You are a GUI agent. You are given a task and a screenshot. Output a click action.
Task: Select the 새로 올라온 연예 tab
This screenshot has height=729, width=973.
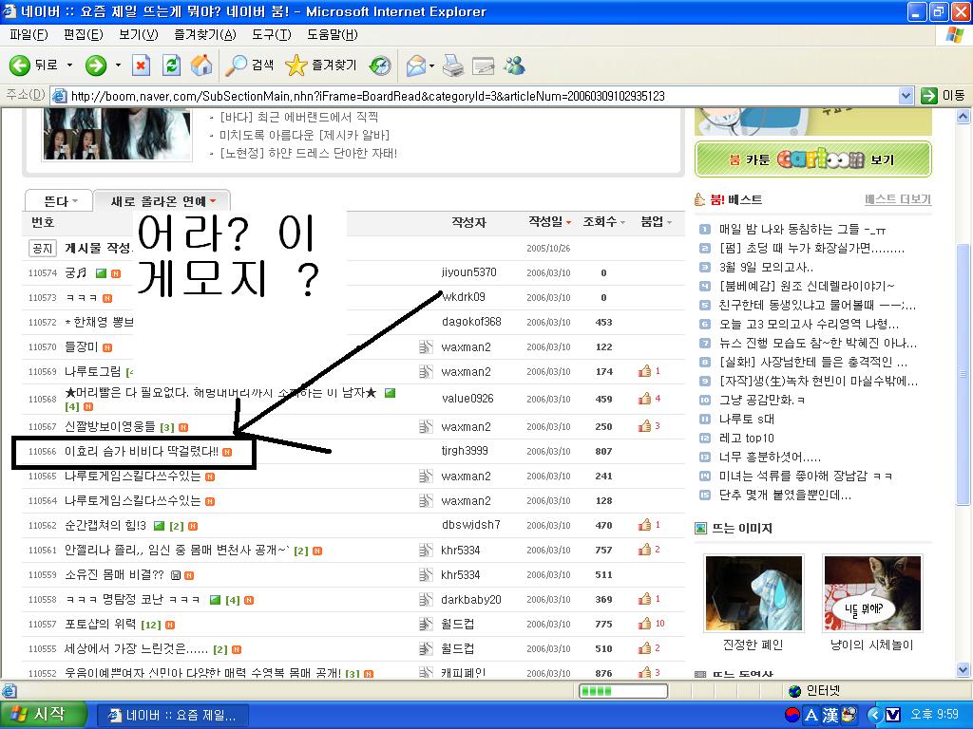(x=162, y=201)
